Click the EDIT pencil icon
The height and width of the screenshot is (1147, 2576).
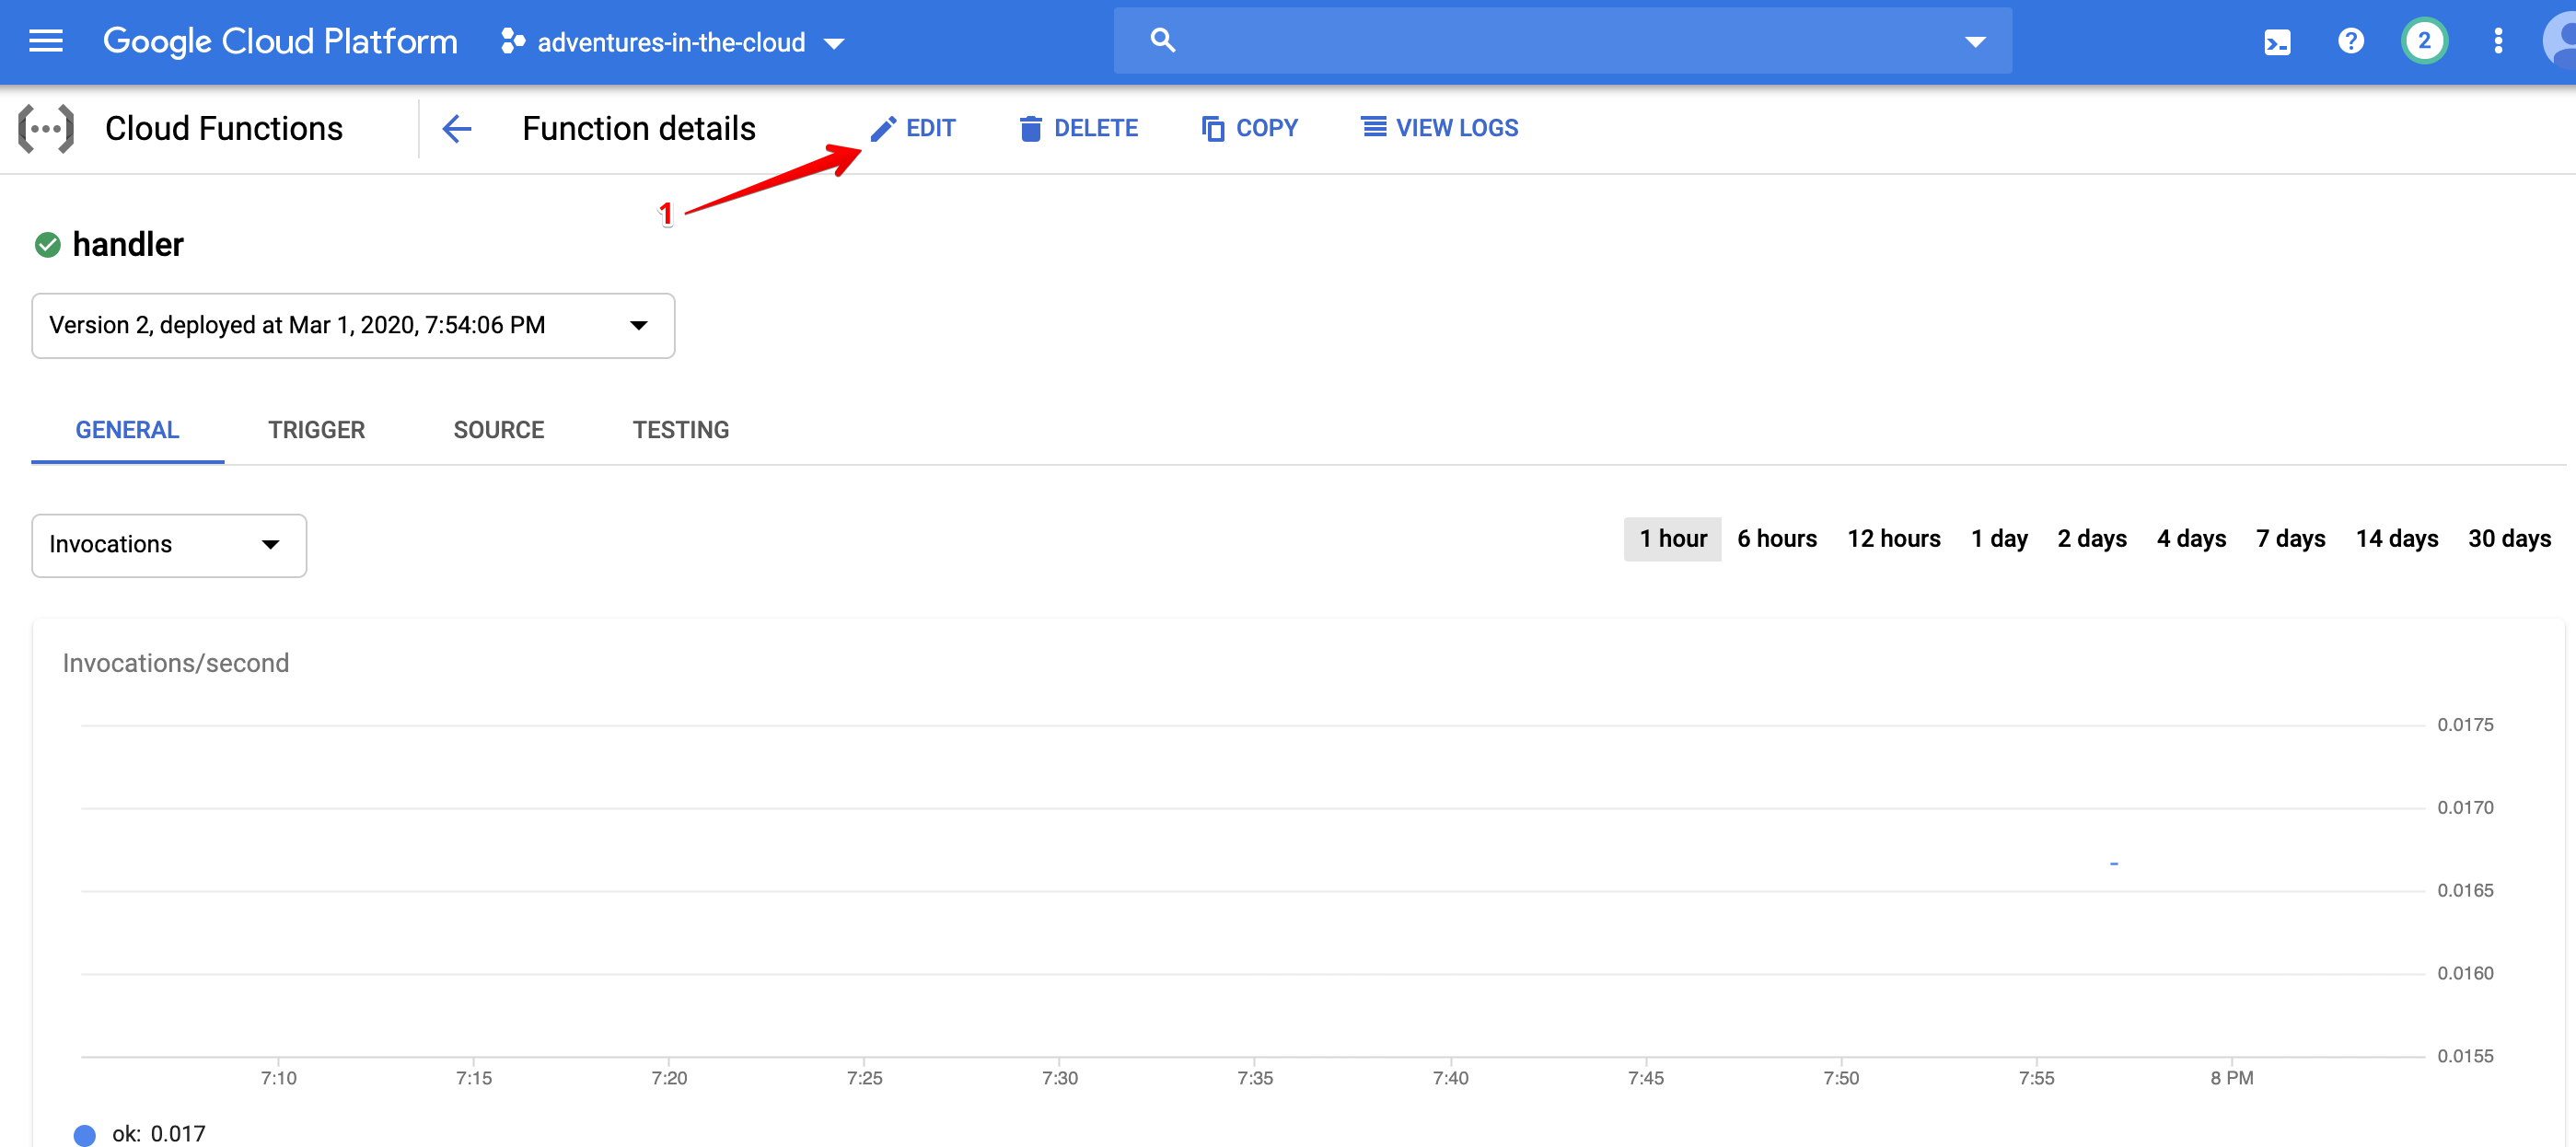tap(882, 128)
